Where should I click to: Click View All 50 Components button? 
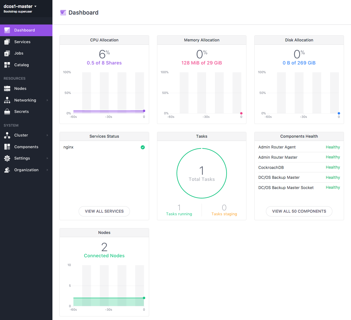299,211
